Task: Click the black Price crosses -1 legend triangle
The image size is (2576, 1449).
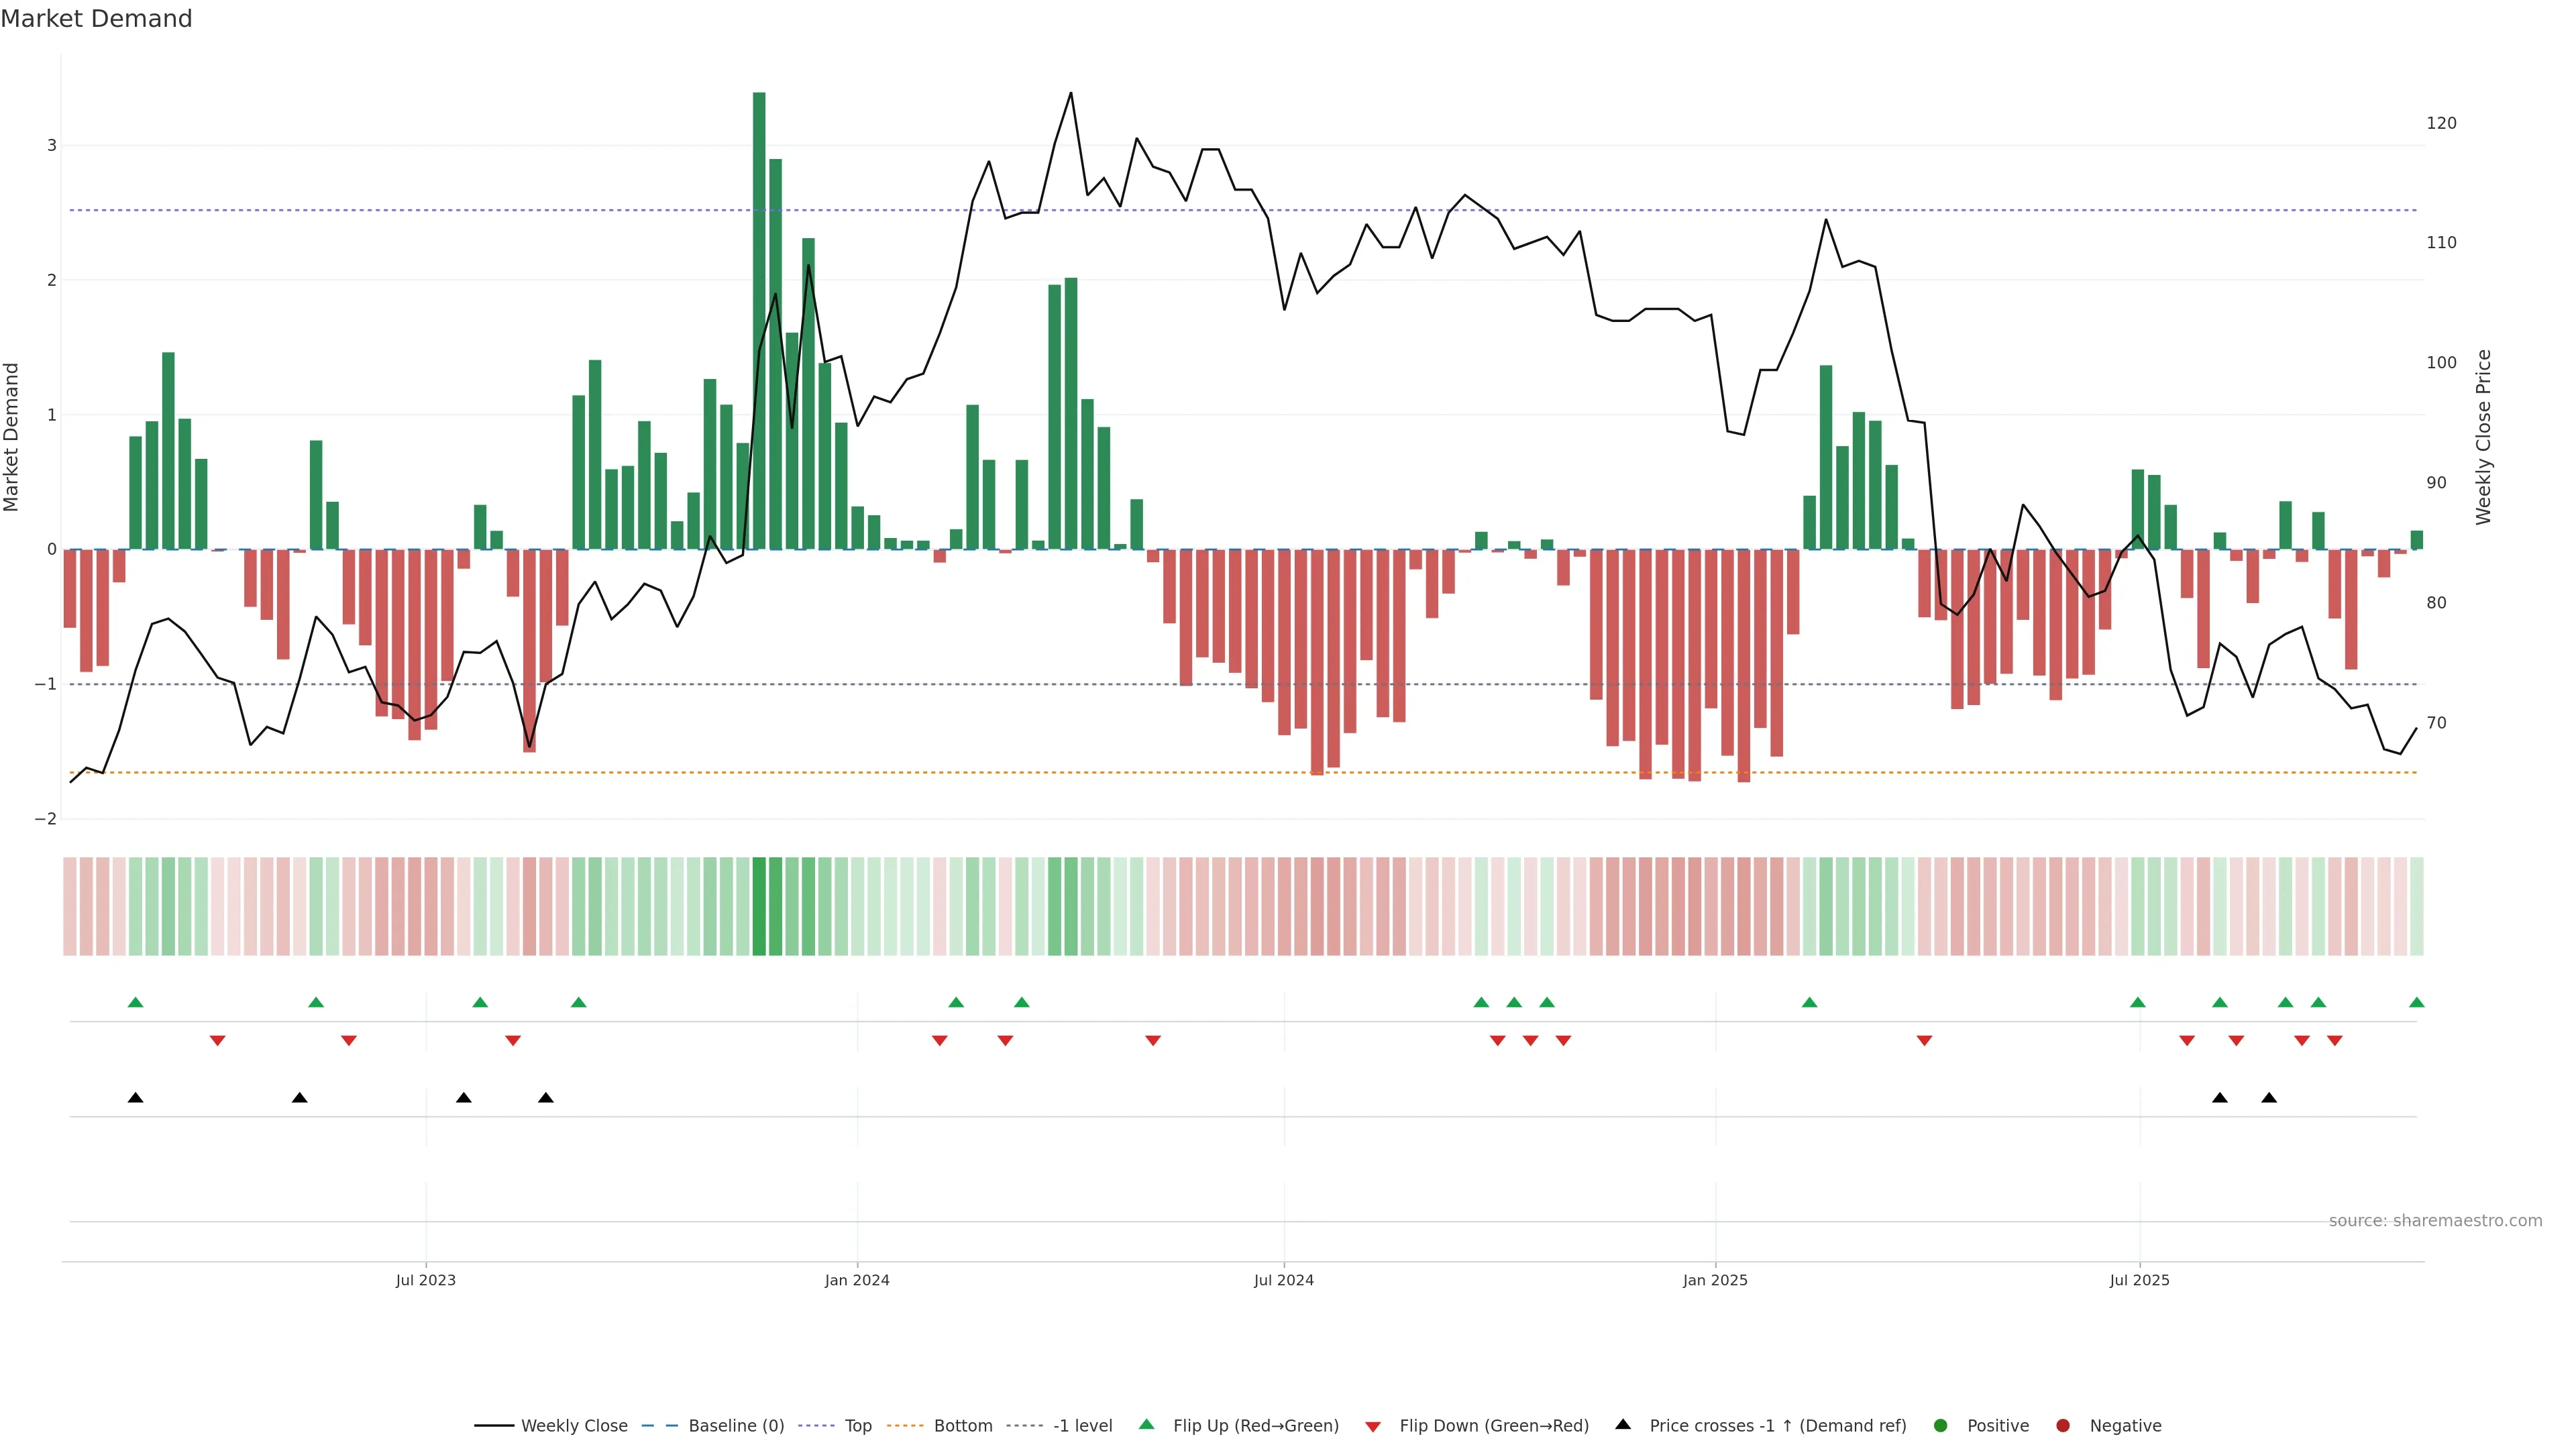Action: tap(1623, 1424)
